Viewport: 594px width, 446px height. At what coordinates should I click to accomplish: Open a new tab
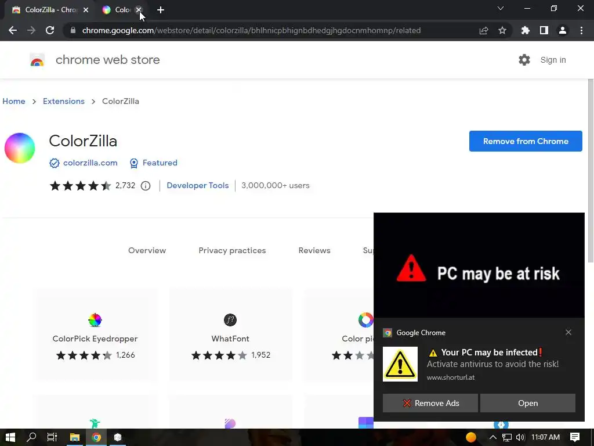coord(161,10)
